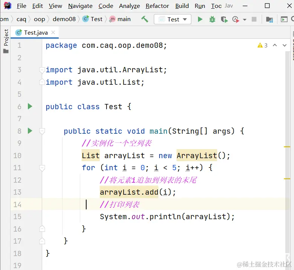The image size is (294, 270).
Task: Close the Test.java tab
Action: 53,33
